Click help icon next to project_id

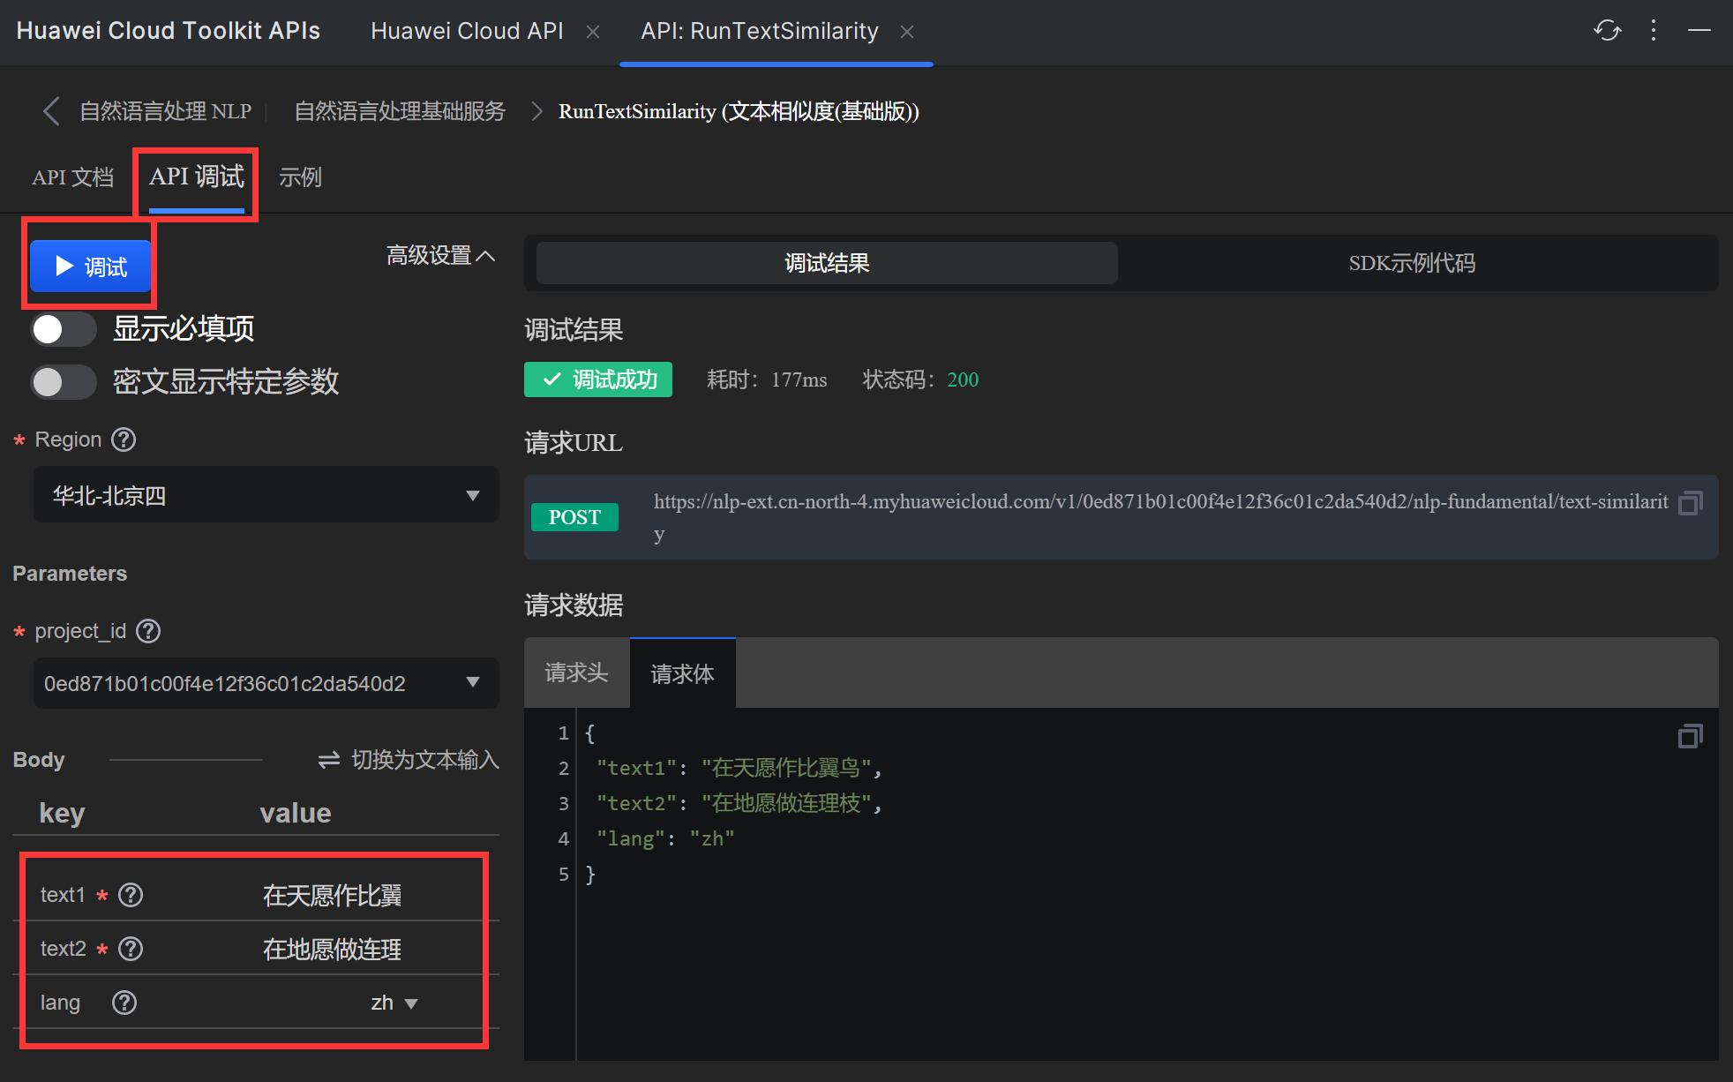coord(148,631)
